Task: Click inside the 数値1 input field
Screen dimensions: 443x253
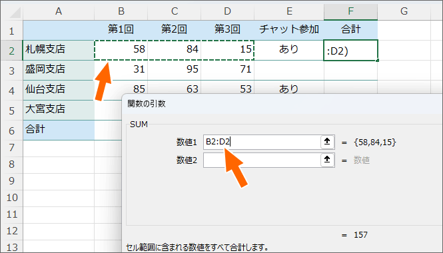Action: [x=262, y=142]
